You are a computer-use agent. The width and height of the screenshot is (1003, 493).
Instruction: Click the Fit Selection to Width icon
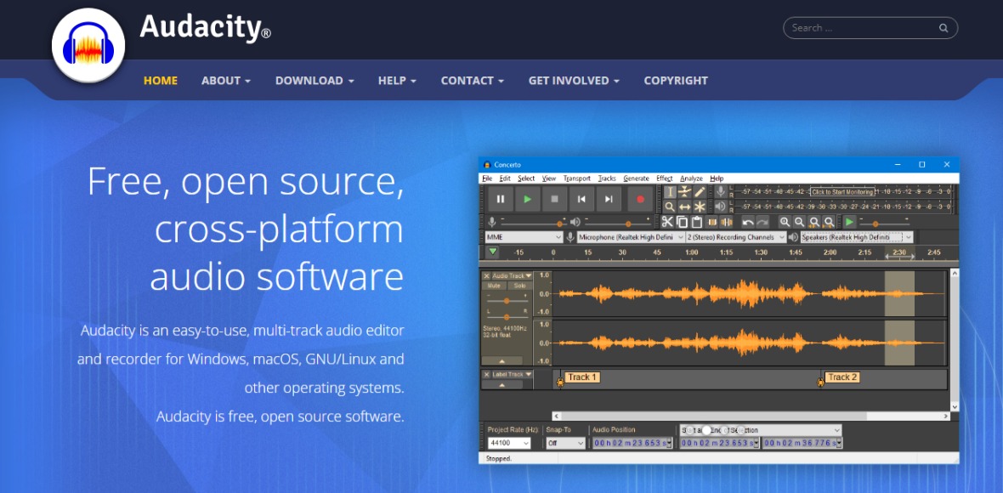814,222
